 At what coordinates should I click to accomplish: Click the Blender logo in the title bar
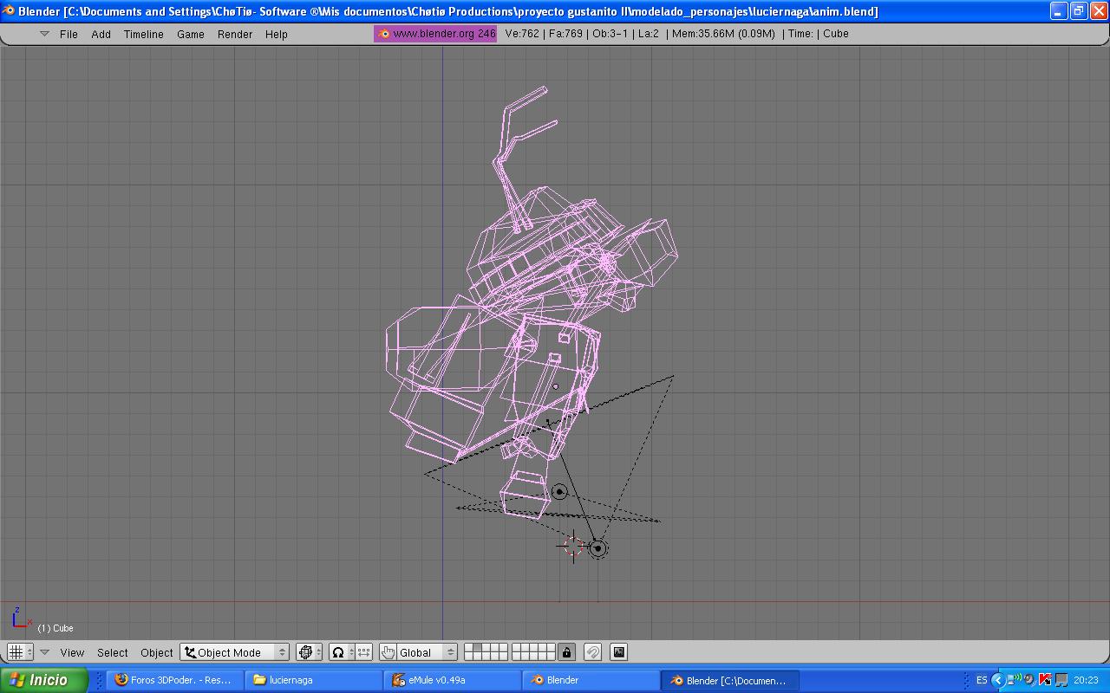click(x=9, y=11)
